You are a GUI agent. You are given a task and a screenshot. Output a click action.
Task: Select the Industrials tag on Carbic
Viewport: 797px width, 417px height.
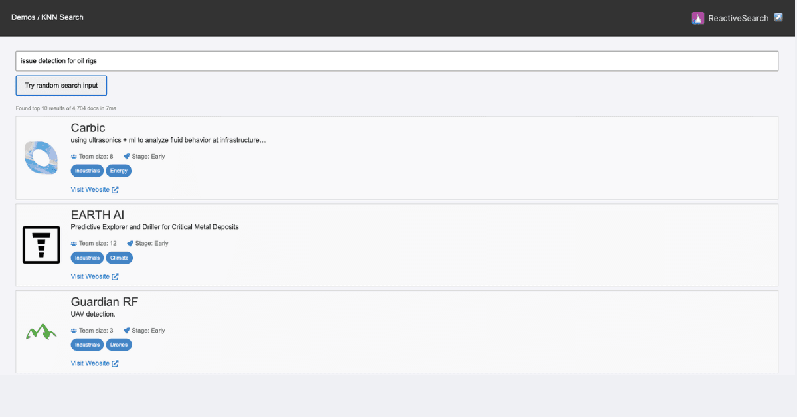tap(87, 171)
